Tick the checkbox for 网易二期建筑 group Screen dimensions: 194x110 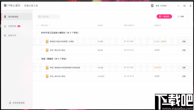[38, 59]
